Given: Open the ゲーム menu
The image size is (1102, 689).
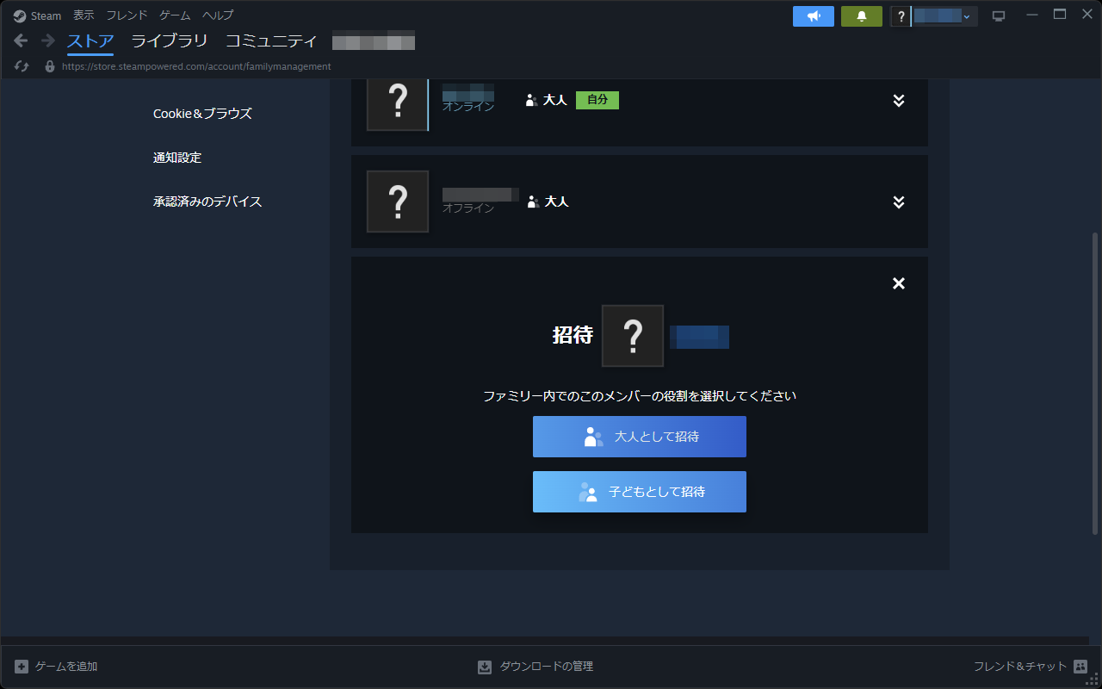Looking at the screenshot, I should tap(175, 16).
